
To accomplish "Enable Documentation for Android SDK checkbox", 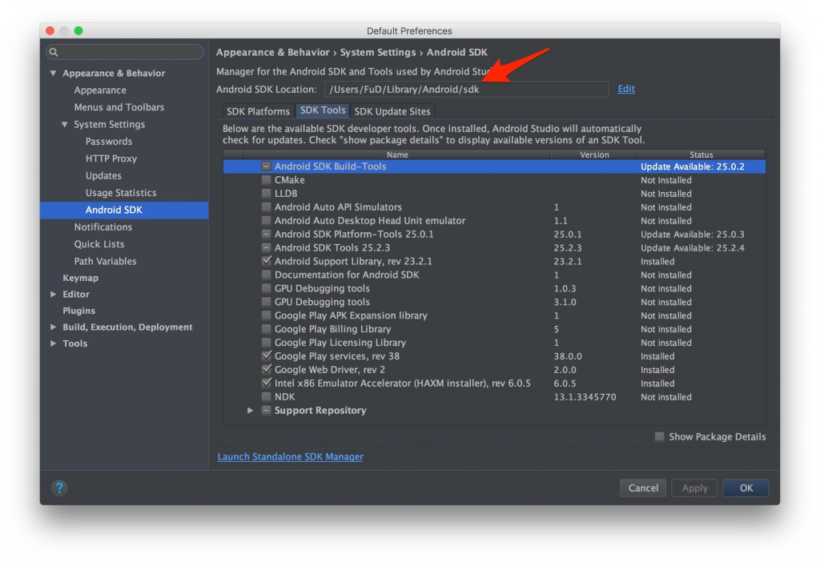I will coord(266,275).
